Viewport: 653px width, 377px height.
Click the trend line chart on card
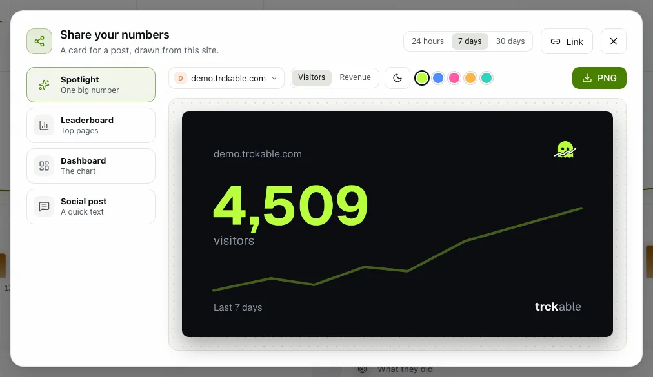click(397, 249)
